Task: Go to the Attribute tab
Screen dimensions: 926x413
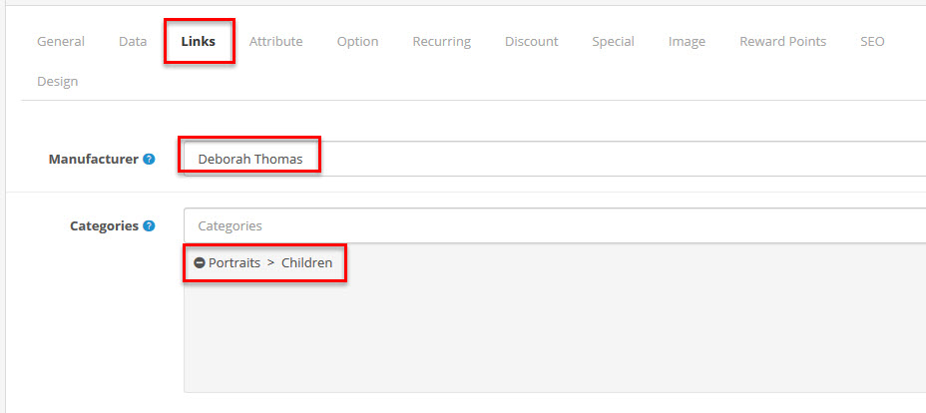Action: click(x=275, y=42)
